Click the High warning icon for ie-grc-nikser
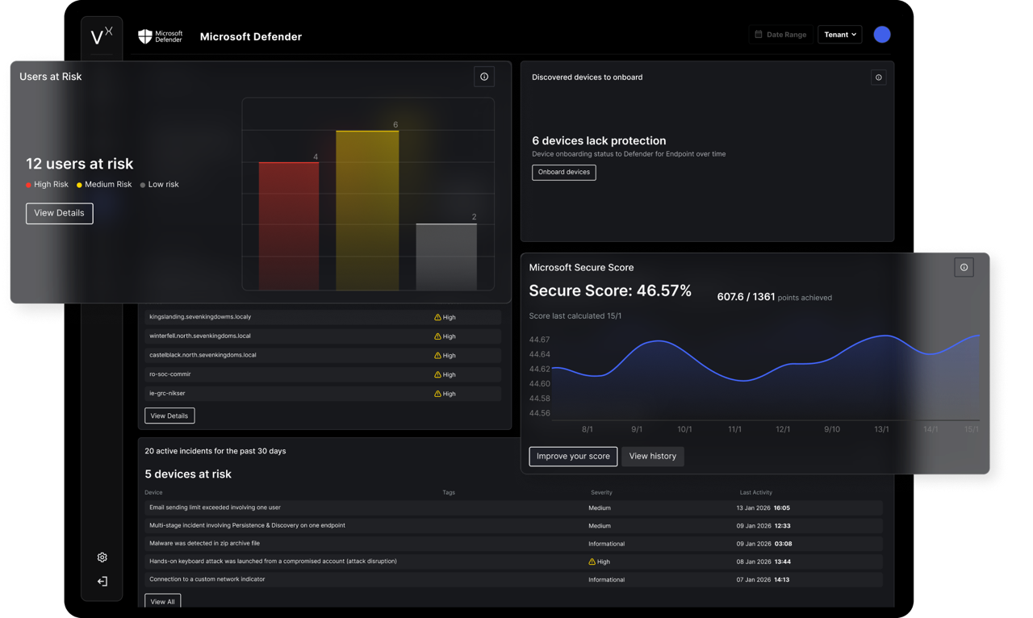 (x=437, y=394)
